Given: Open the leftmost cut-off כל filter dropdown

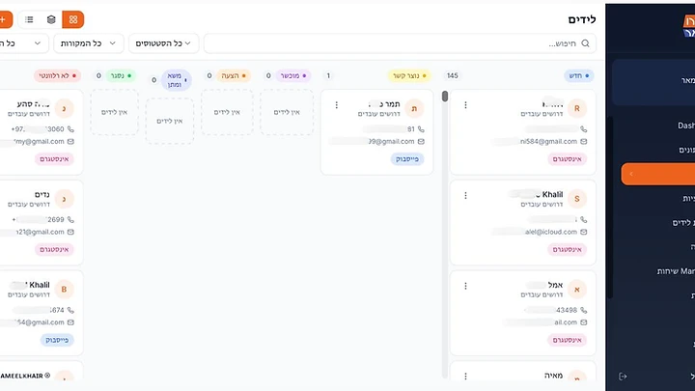Looking at the screenshot, I should (x=22, y=43).
